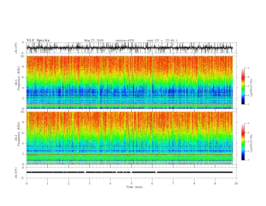This screenshot has height=206, width=266.
Task: Click the "Time (min)" axis label
Action: pyautogui.click(x=134, y=187)
